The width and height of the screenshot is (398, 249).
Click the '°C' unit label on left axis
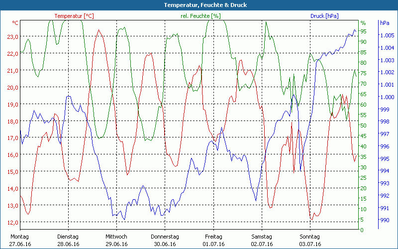pyautogui.click(x=15, y=23)
